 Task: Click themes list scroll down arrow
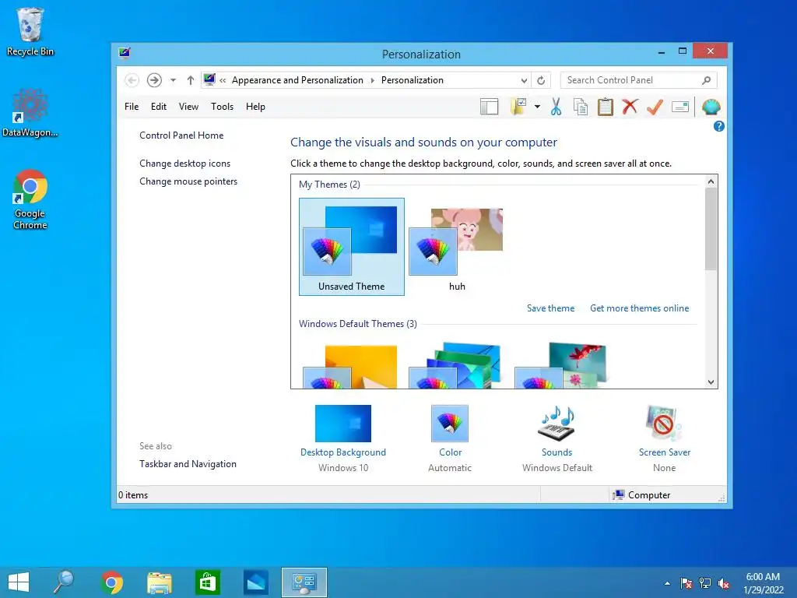point(711,382)
